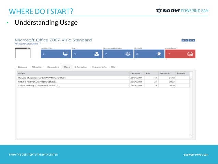The image size is (218, 164).
Task: Click the per run value 00:19
Action: [172, 85]
